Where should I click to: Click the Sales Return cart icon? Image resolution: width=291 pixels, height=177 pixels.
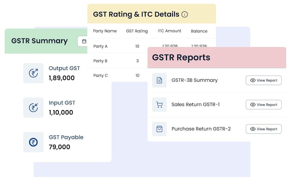click(160, 105)
